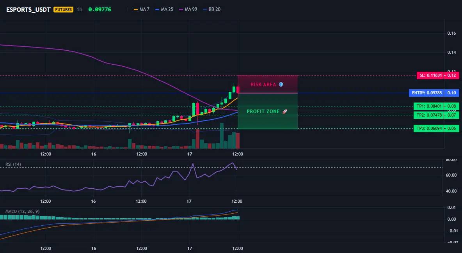Click the 40.00 RSI axis value
Screen dimensions: 462x253
click(x=451, y=191)
